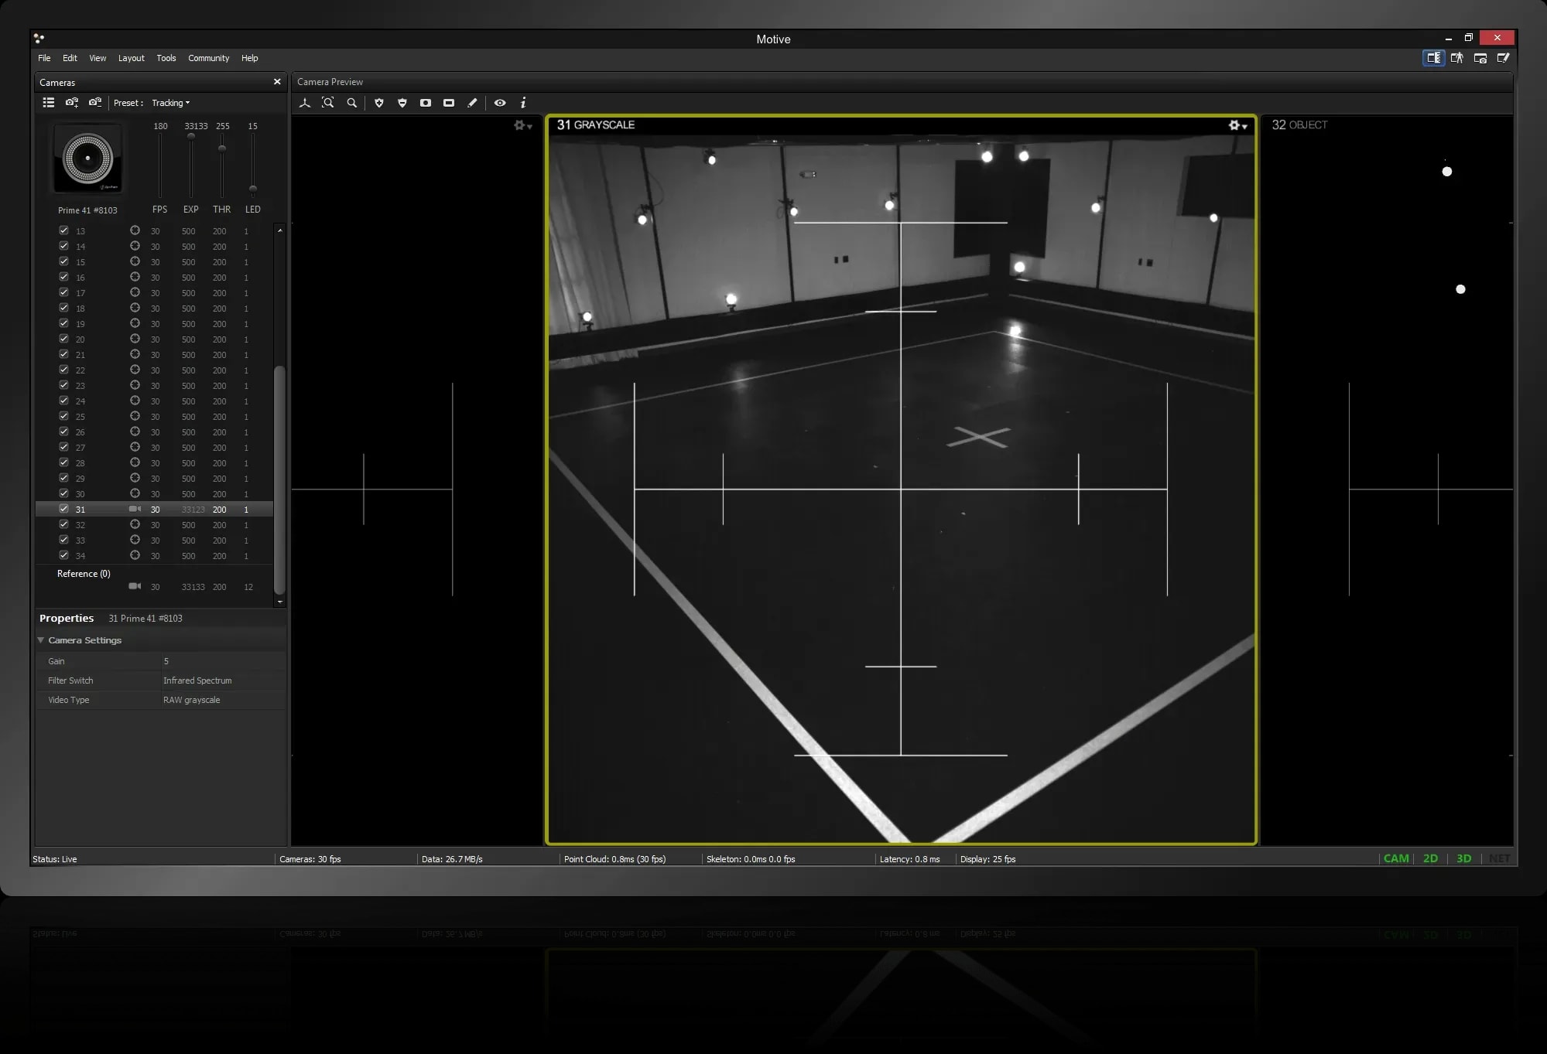Open the Tools menu
The height and width of the screenshot is (1054, 1547).
166,58
